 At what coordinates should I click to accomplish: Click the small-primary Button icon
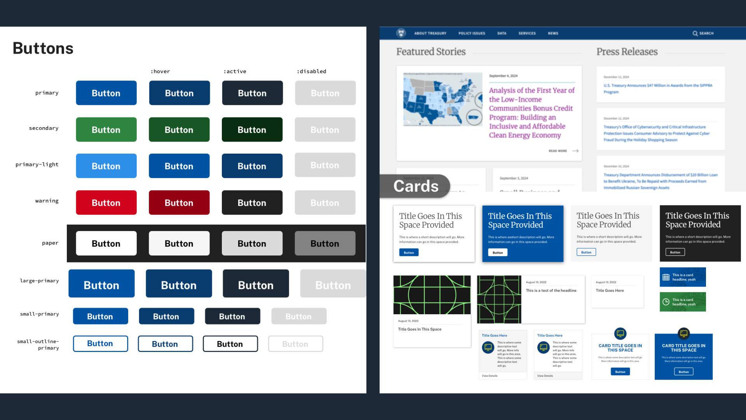(100, 316)
